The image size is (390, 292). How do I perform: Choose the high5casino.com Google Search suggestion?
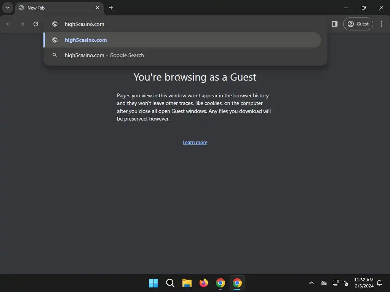[x=182, y=55]
